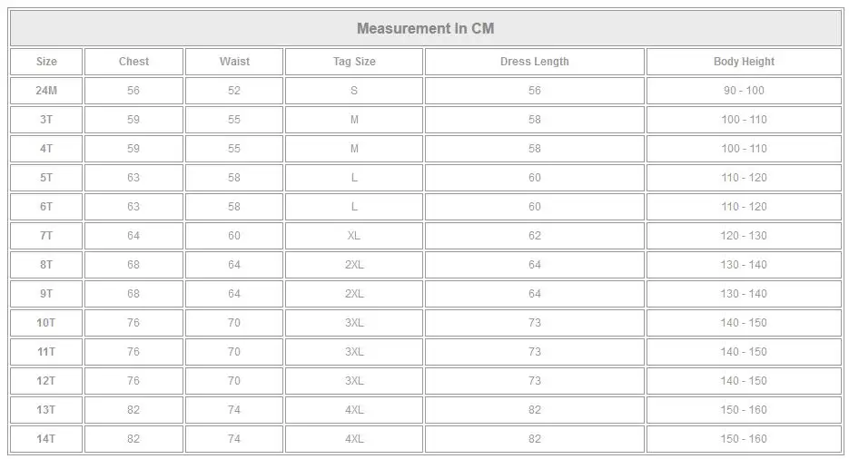Click the Tag Size column header
The width and height of the screenshot is (849, 459).
pyautogui.click(x=354, y=62)
